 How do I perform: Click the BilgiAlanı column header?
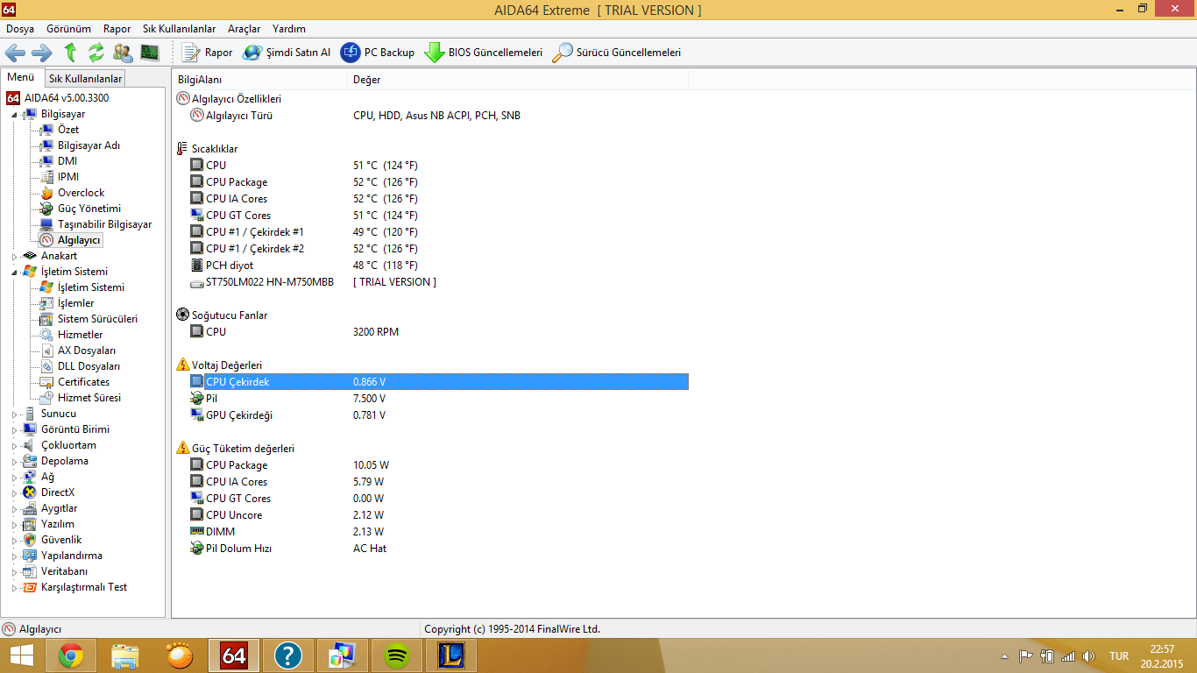(x=260, y=80)
